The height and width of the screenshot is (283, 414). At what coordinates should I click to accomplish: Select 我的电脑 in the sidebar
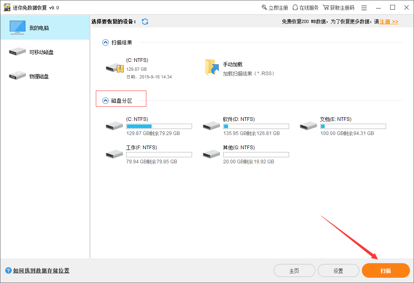pos(45,27)
